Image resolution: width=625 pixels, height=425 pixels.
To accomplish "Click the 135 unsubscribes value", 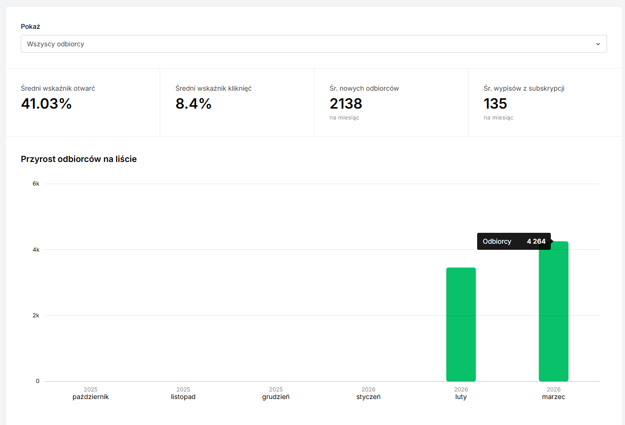I will coord(495,104).
